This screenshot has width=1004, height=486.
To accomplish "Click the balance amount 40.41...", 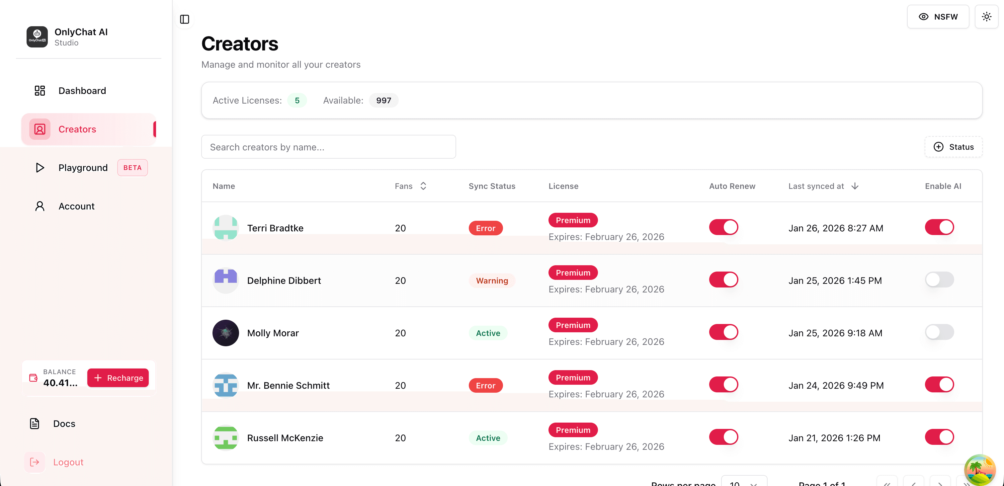I will pyautogui.click(x=60, y=383).
